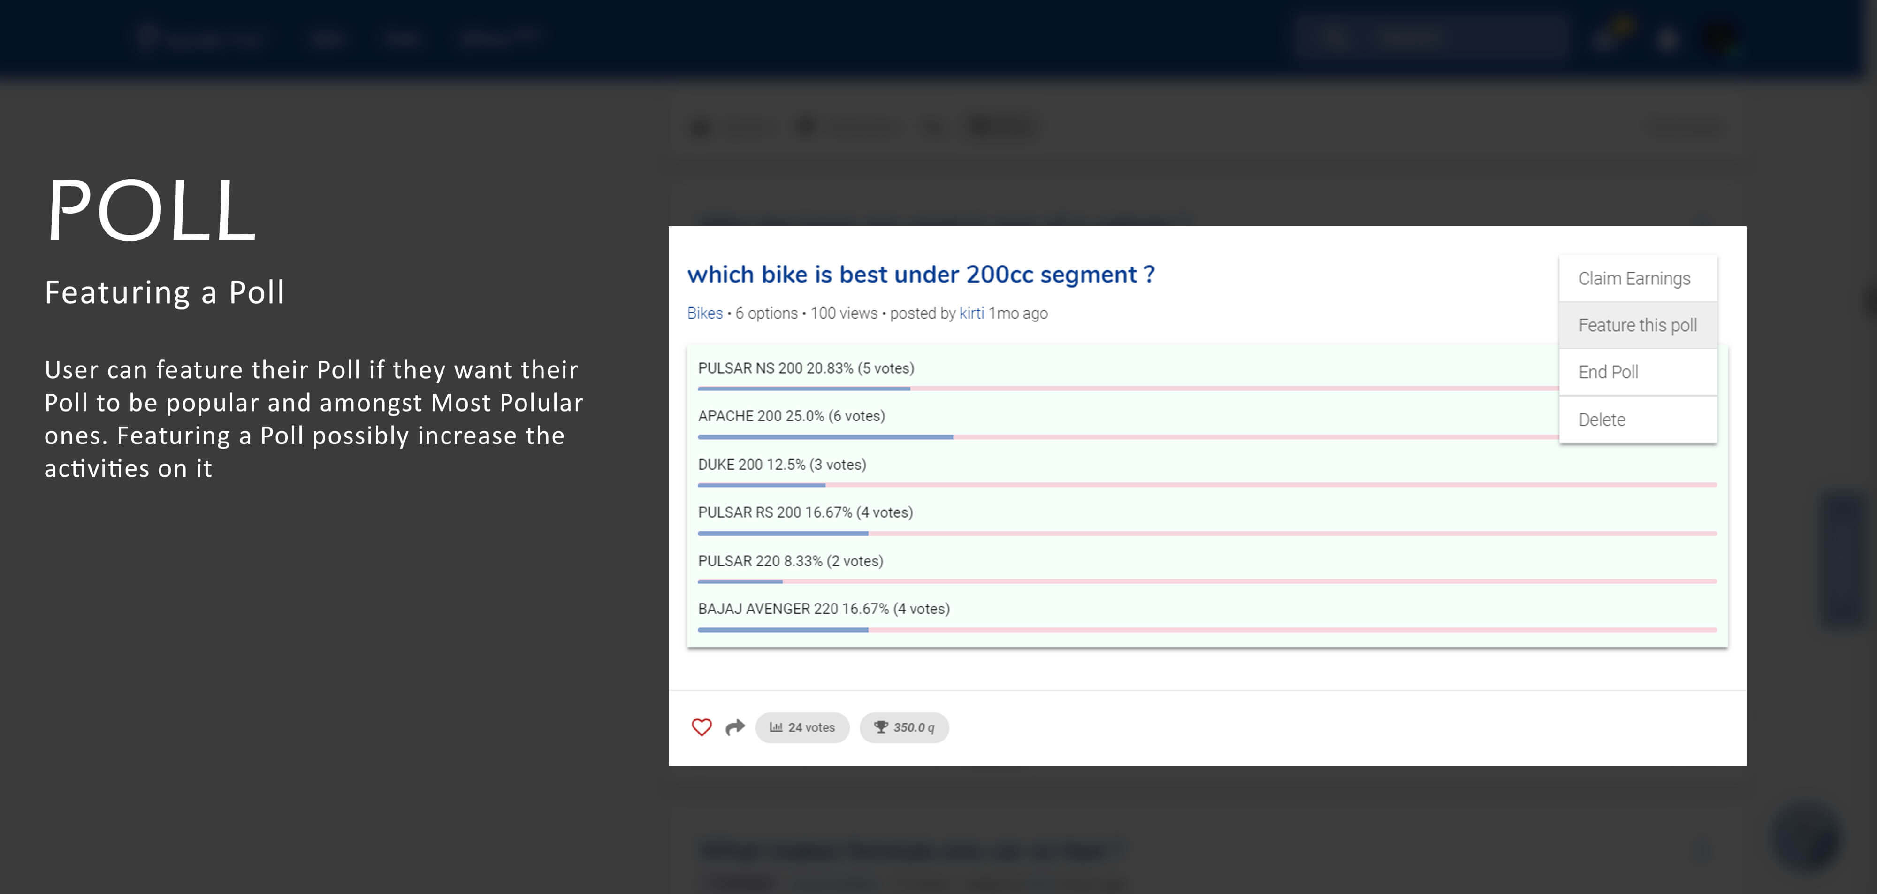1877x894 pixels.
Task: Click the trophy 350.0 q chip
Action: click(x=903, y=727)
